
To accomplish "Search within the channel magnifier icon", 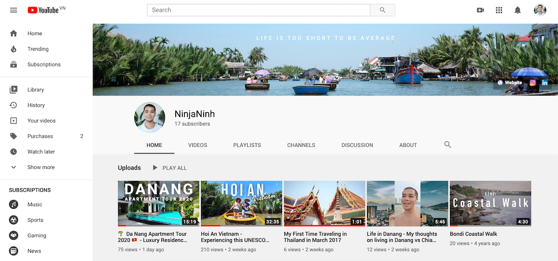I will 448,145.
